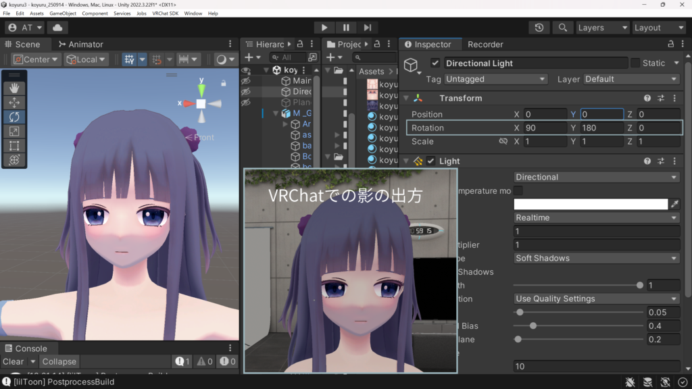Toggle visibility of the Main object
The width and height of the screenshot is (692, 389).
[x=246, y=81]
